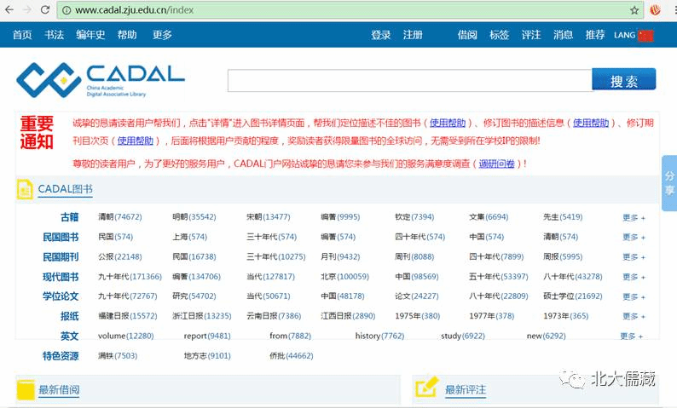
Task: Click the CADAL logo
Action: (101, 79)
